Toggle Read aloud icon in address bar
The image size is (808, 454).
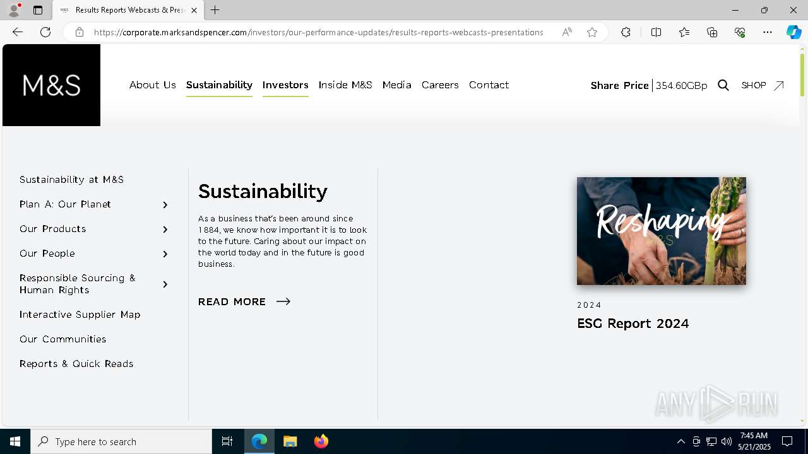(567, 32)
